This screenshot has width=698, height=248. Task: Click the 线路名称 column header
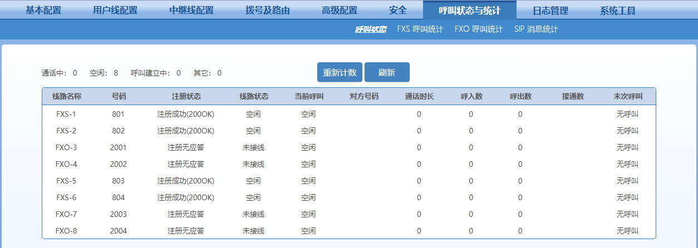pos(67,96)
